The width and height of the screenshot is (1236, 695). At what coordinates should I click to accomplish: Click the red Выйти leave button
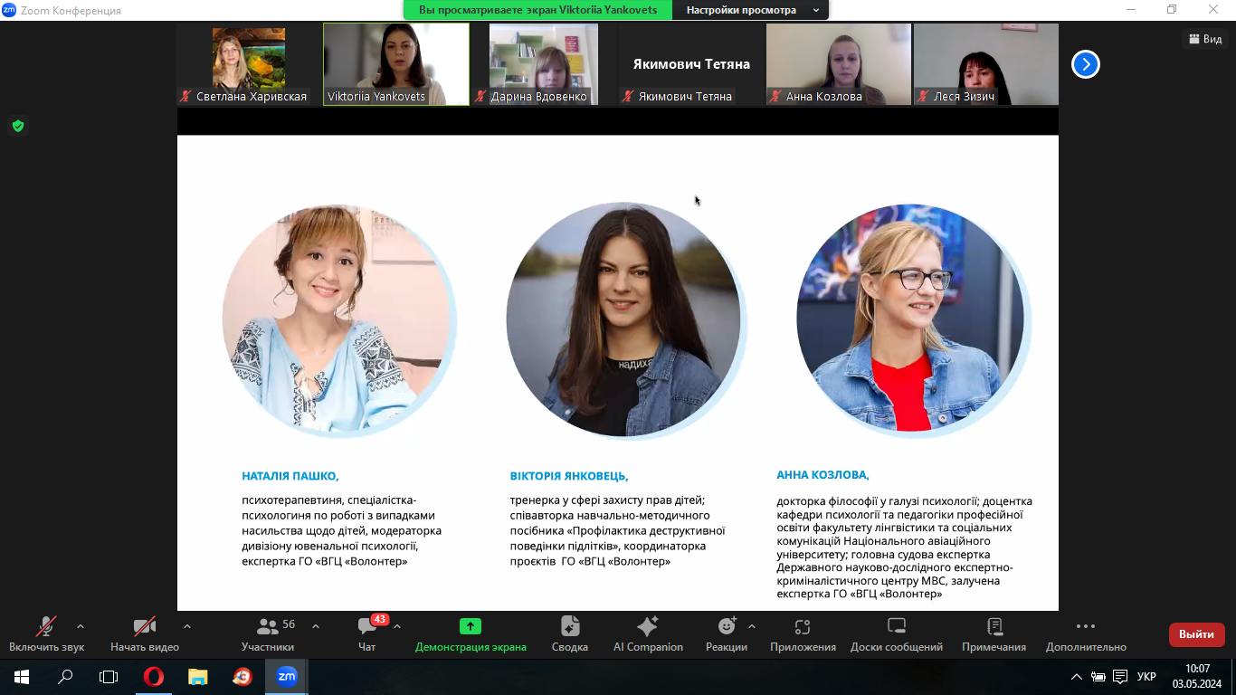pos(1196,634)
